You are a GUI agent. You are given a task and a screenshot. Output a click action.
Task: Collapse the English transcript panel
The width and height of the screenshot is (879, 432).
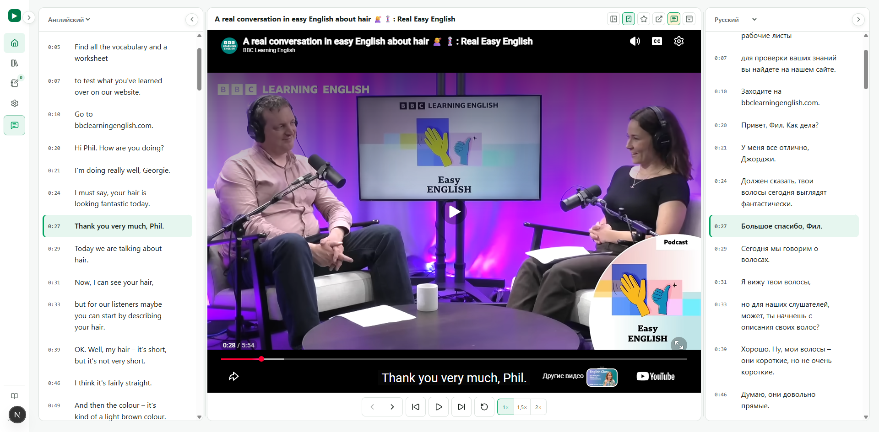pyautogui.click(x=192, y=19)
